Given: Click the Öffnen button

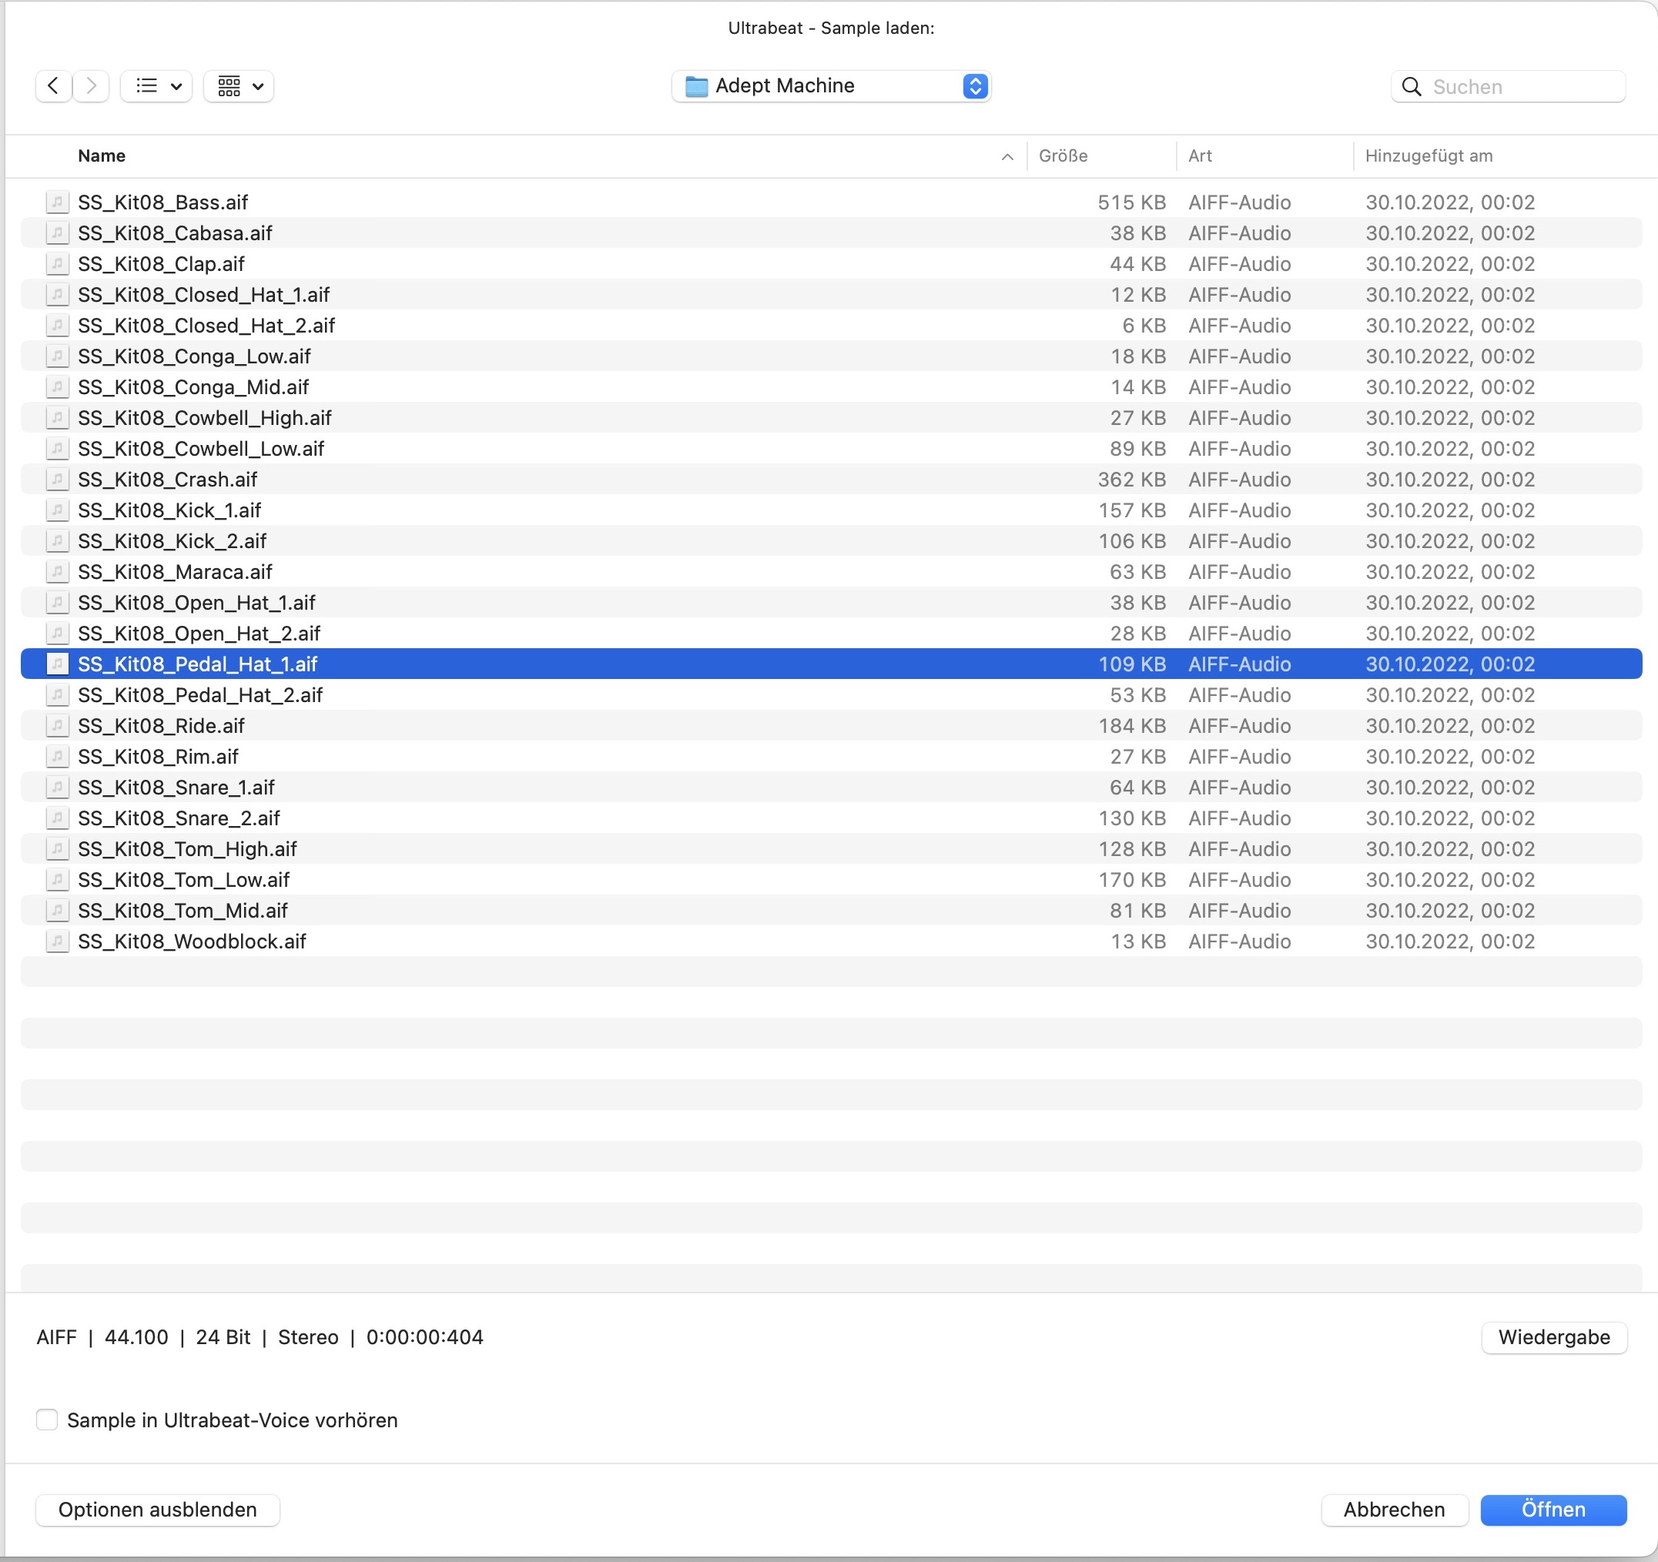Looking at the screenshot, I should [x=1552, y=1510].
